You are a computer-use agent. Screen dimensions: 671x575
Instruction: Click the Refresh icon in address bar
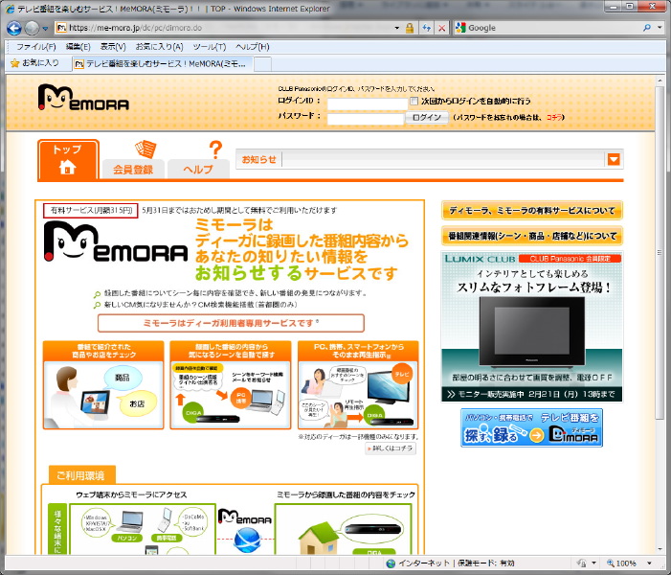pyautogui.click(x=424, y=28)
